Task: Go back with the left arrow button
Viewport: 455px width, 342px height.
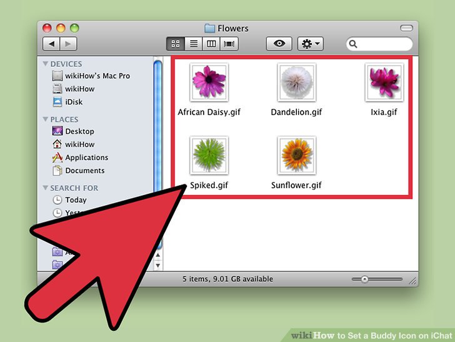Action: [x=51, y=44]
